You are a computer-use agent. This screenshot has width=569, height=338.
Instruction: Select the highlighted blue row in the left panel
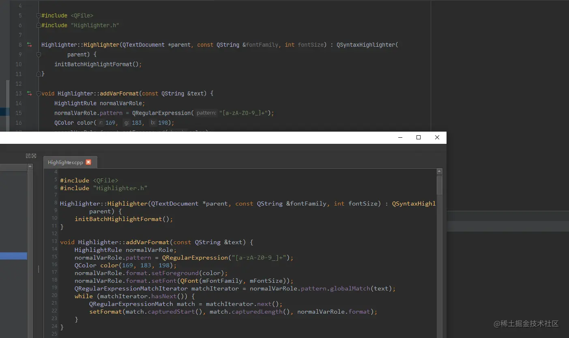pyautogui.click(x=13, y=256)
